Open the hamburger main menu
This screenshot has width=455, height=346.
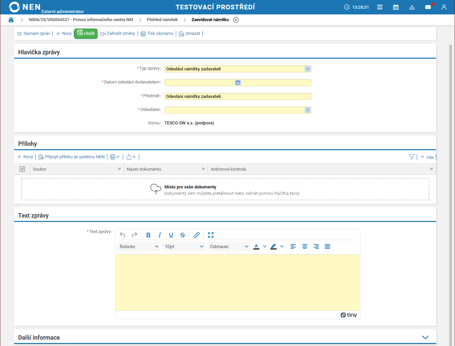coord(380,7)
